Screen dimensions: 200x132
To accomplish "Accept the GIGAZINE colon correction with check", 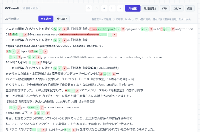I will point(43,113).
